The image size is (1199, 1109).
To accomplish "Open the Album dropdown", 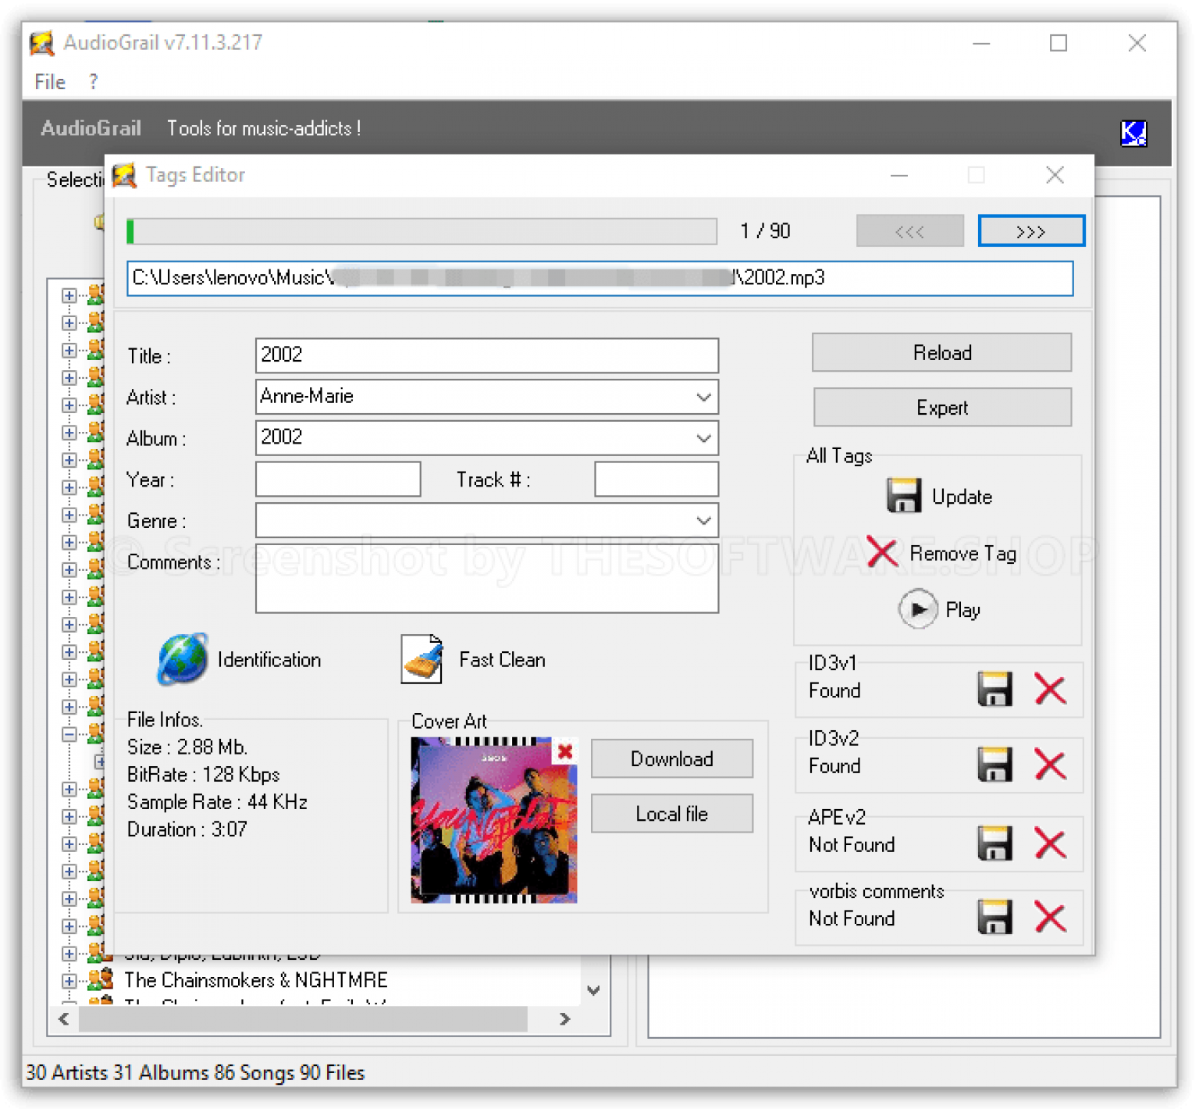I will point(703,438).
